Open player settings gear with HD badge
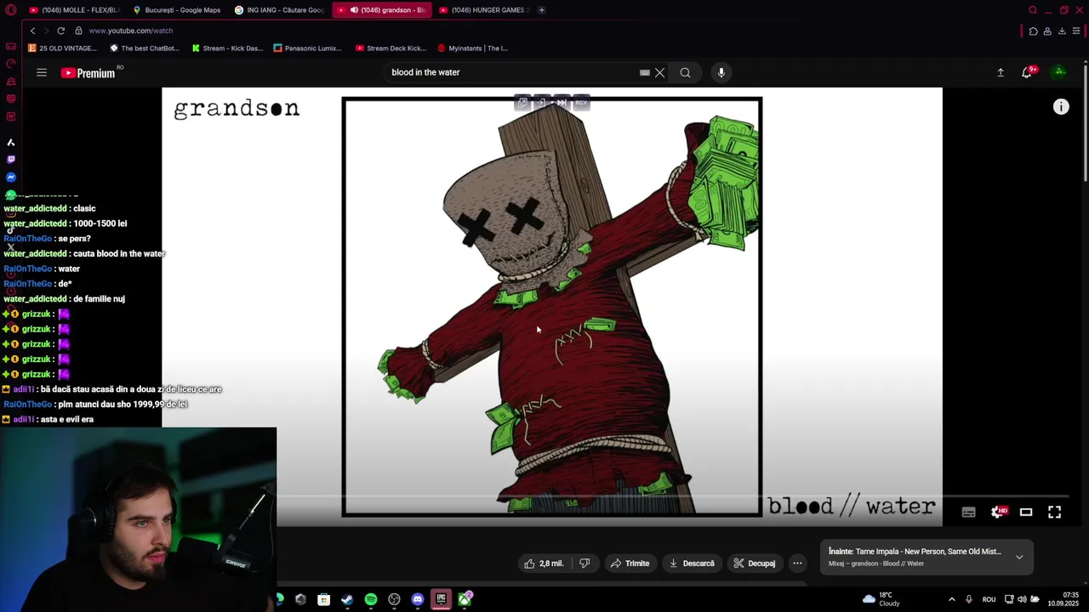Screen dimensions: 1089x612 tap(998, 512)
